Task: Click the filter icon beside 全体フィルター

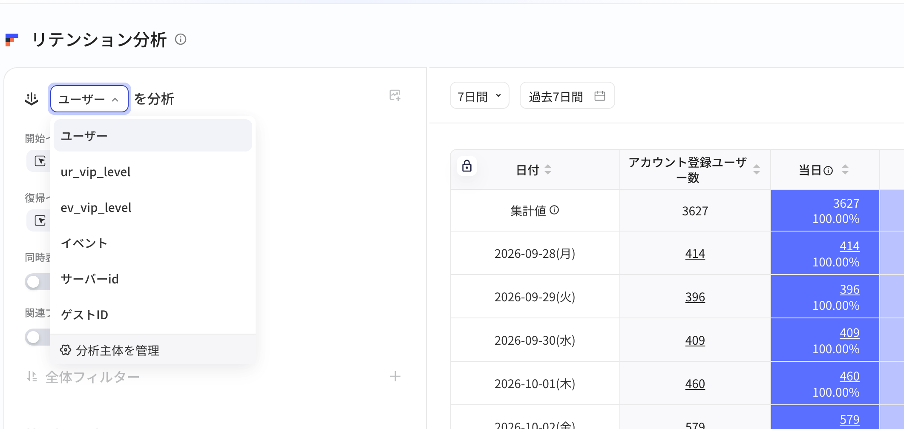Action: (32, 376)
